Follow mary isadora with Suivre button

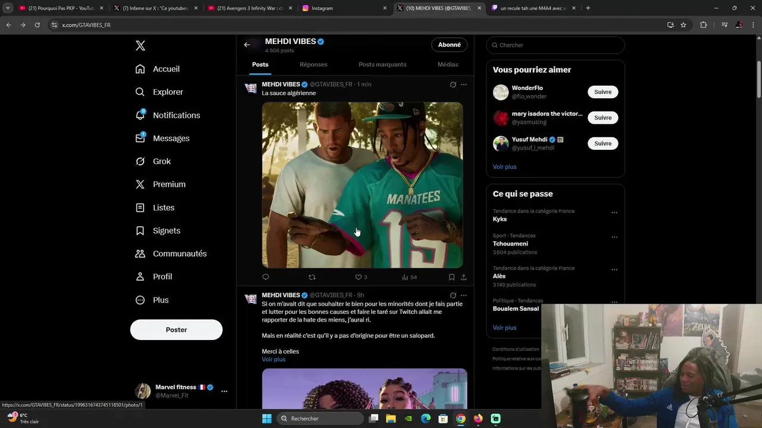[603, 118]
